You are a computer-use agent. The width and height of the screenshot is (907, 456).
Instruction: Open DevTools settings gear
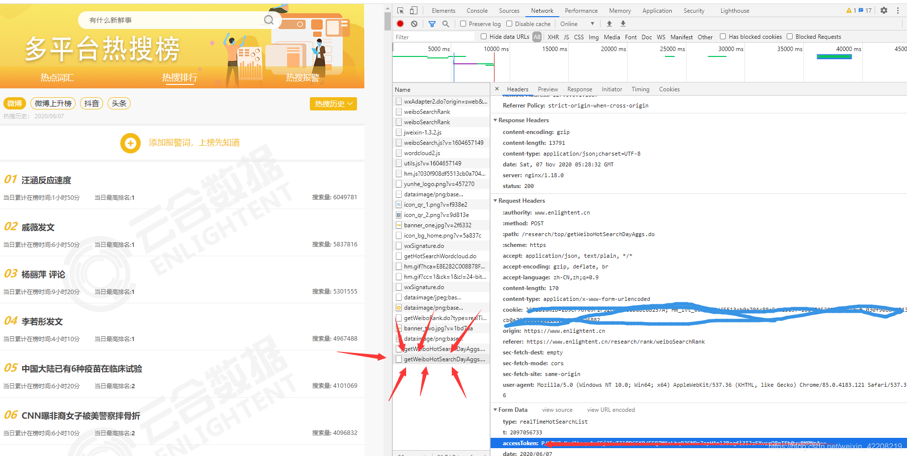tap(884, 10)
